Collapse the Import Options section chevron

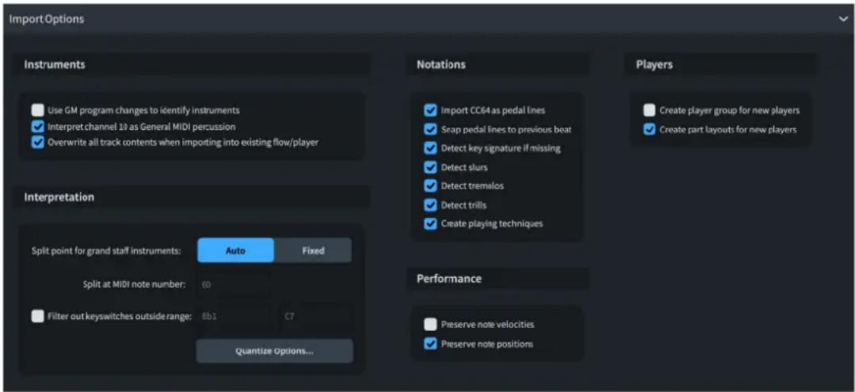(843, 19)
